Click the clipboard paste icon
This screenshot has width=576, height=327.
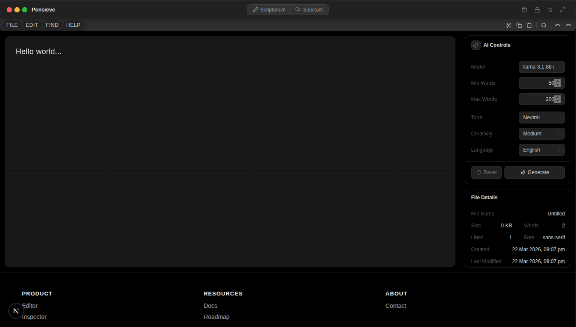[x=529, y=25]
